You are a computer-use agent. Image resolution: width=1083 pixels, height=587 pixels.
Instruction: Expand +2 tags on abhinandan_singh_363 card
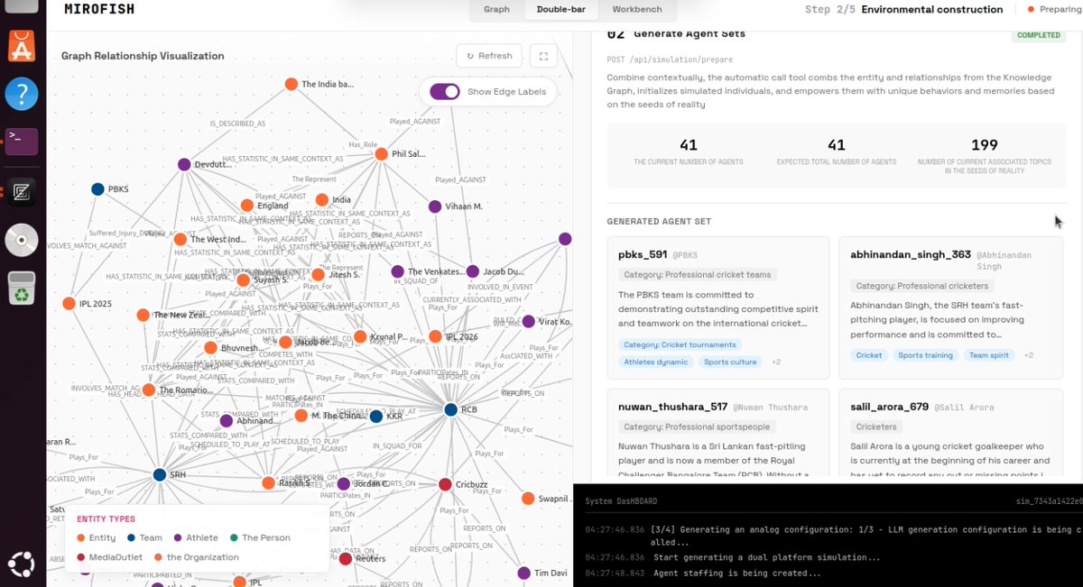click(x=1028, y=355)
